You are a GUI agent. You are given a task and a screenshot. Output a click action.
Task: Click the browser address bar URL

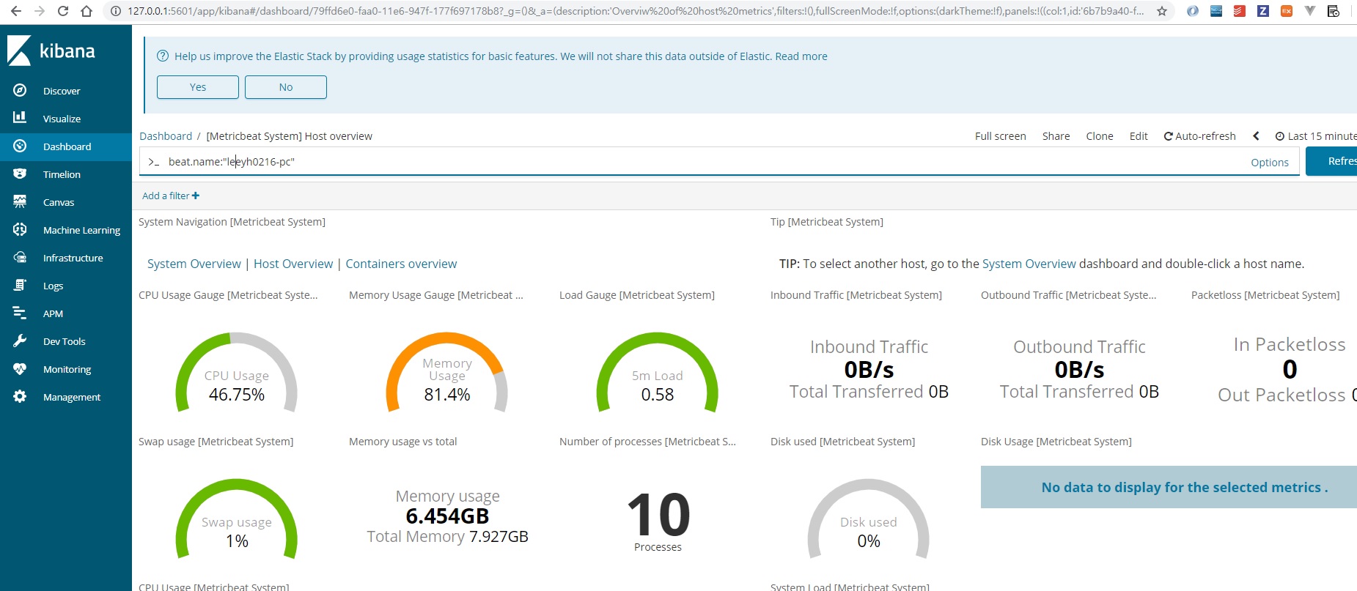point(635,11)
